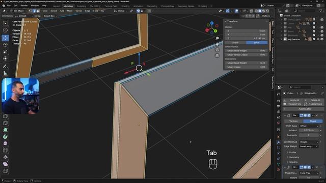Open the Weighting Mode Face Area dropdown

(x=309, y=173)
